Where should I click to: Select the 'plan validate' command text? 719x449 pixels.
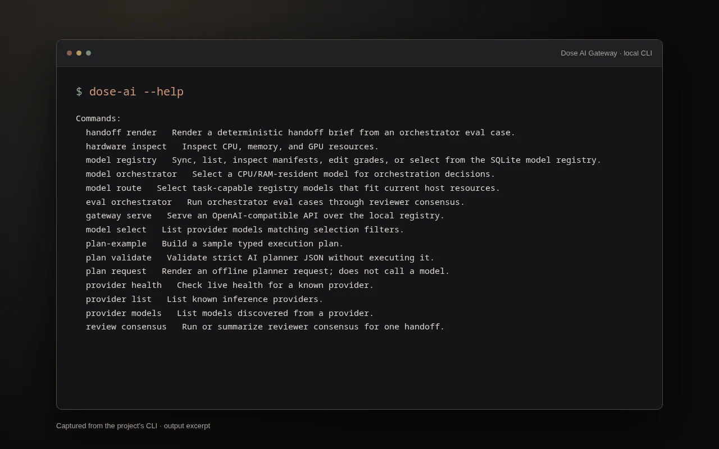coord(119,258)
